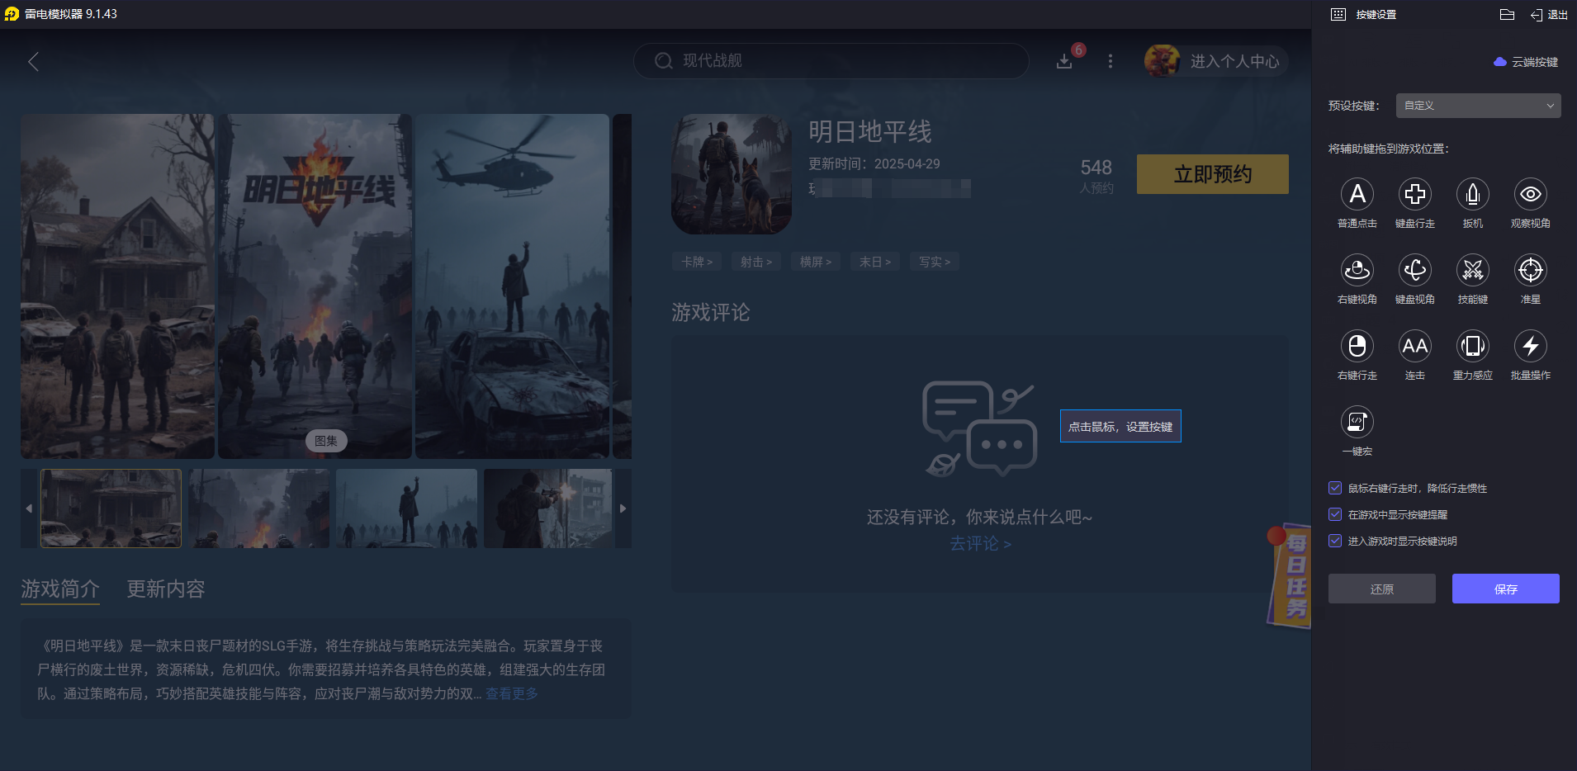Open the 卡牌 > tag
Image resolution: width=1577 pixels, height=771 pixels.
(697, 262)
